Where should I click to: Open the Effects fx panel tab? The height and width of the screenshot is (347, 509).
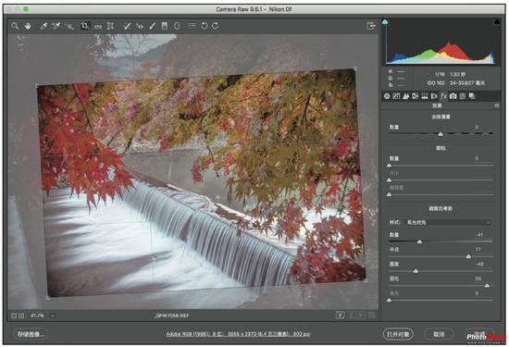[x=443, y=96]
